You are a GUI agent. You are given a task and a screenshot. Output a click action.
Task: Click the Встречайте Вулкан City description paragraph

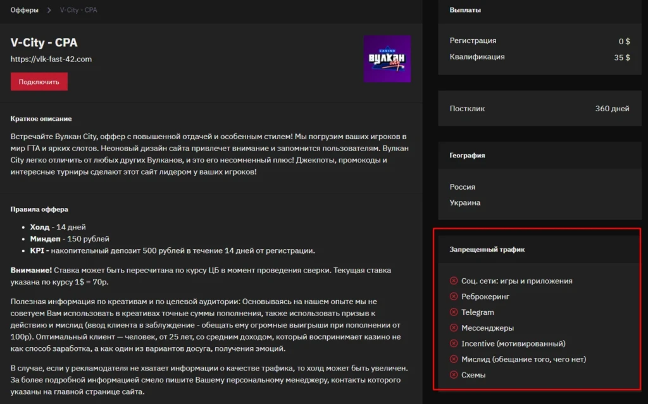[209, 154]
